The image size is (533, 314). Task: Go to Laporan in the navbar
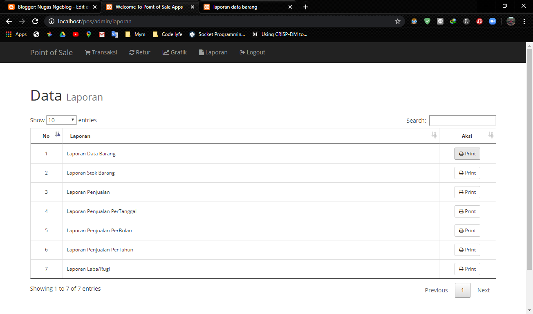click(x=213, y=52)
